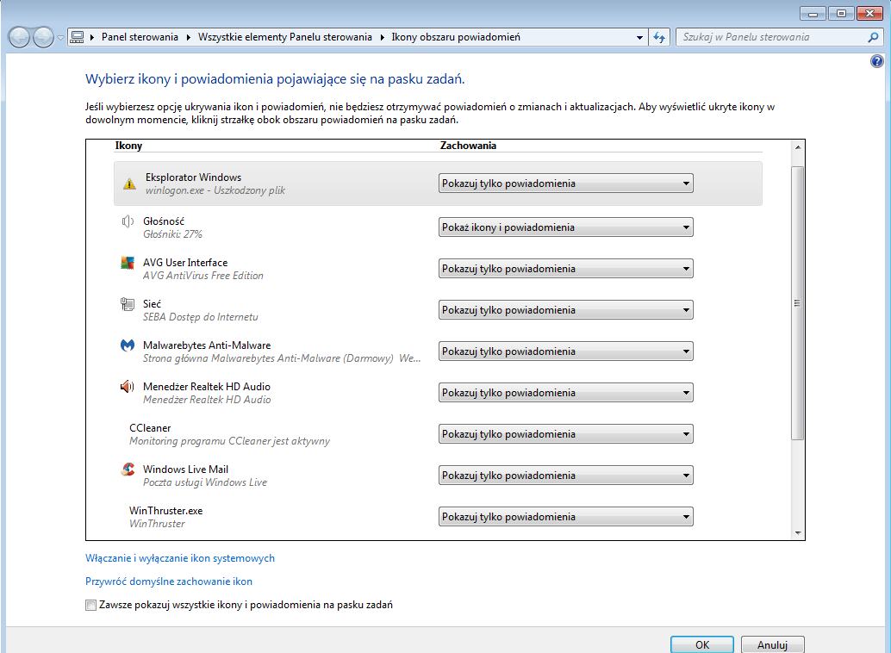Open 'Włączanie i wyłączanie ikon systemowych' link
The height and width of the screenshot is (653, 891).
coord(180,558)
